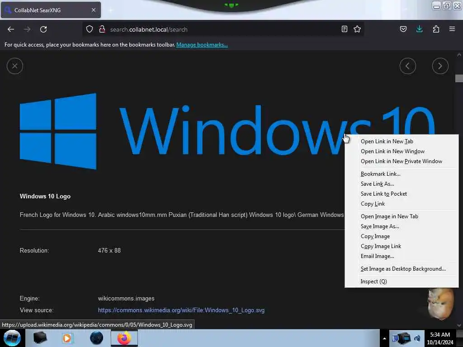Viewport: 463px width, 347px height.
Task: Show previous image with left chevron circle
Action: click(x=408, y=66)
